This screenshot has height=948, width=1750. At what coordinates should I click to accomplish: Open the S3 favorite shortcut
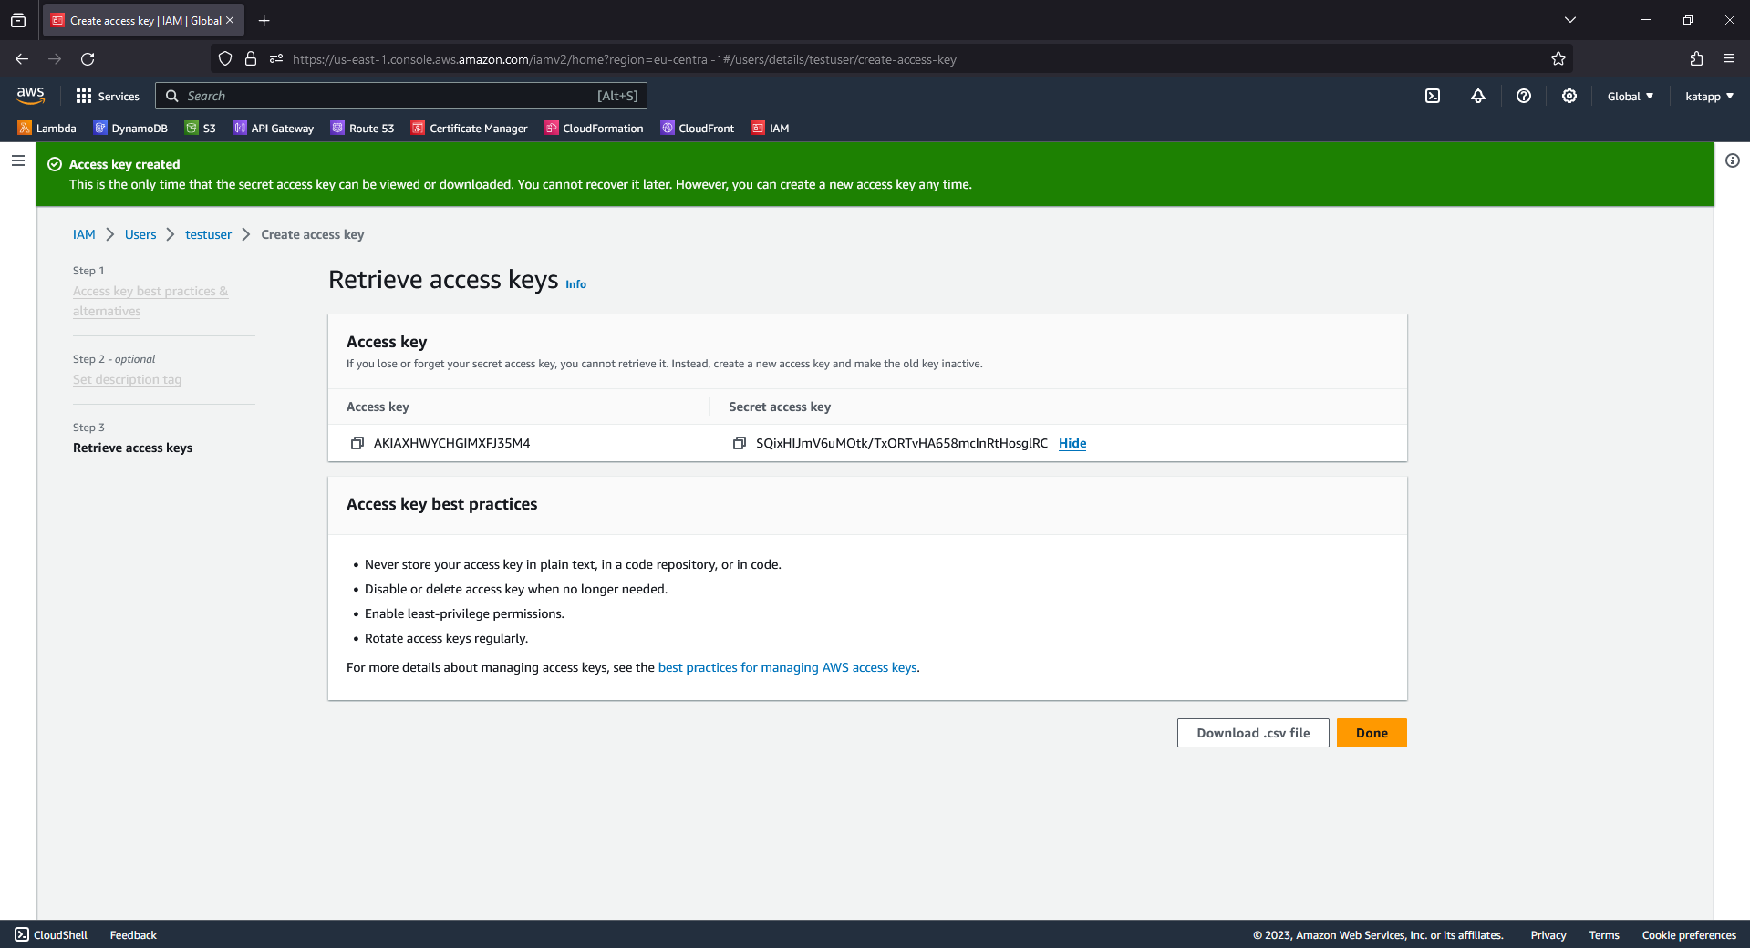[201, 129]
